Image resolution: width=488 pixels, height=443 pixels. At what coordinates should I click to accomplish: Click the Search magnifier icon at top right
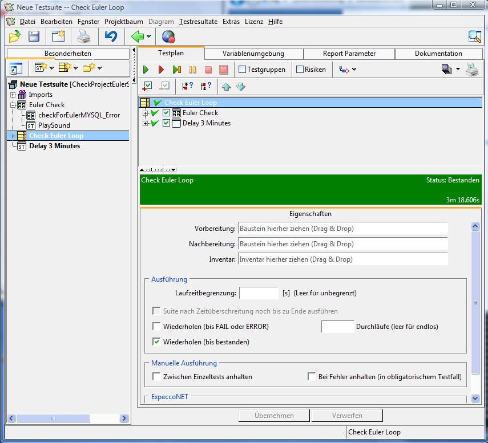point(474,37)
